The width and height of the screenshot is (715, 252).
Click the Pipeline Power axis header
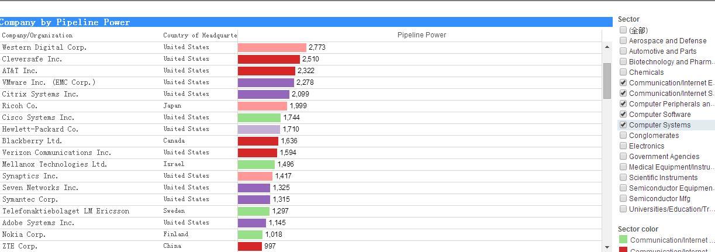tap(422, 35)
